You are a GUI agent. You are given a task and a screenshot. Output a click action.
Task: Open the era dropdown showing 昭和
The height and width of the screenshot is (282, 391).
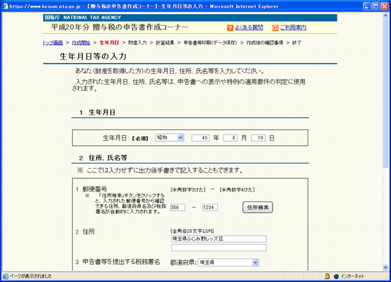(169, 137)
